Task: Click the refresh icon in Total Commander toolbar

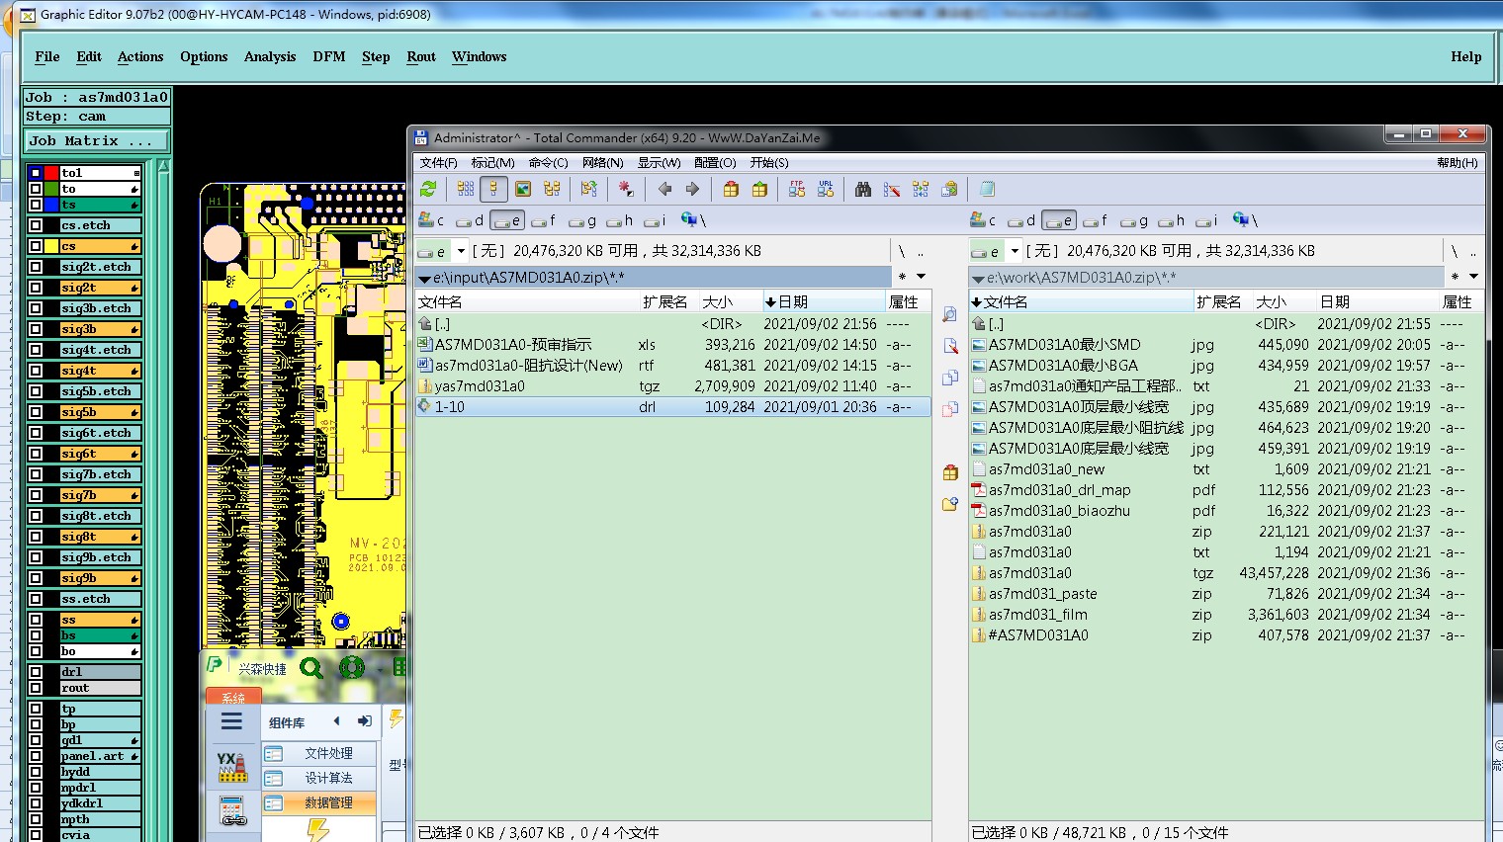Action: click(x=428, y=189)
